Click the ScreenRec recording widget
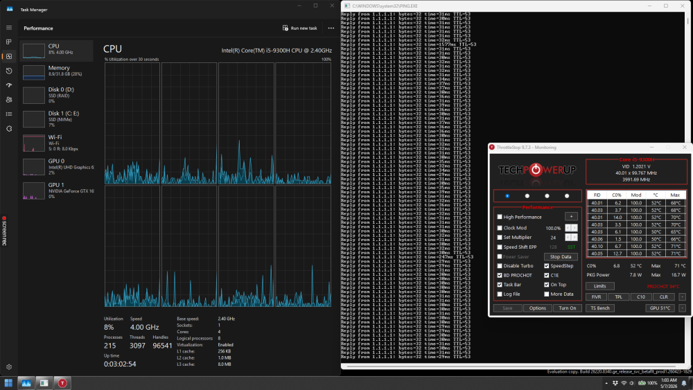Image resolution: width=693 pixels, height=390 pixels. tap(4, 231)
